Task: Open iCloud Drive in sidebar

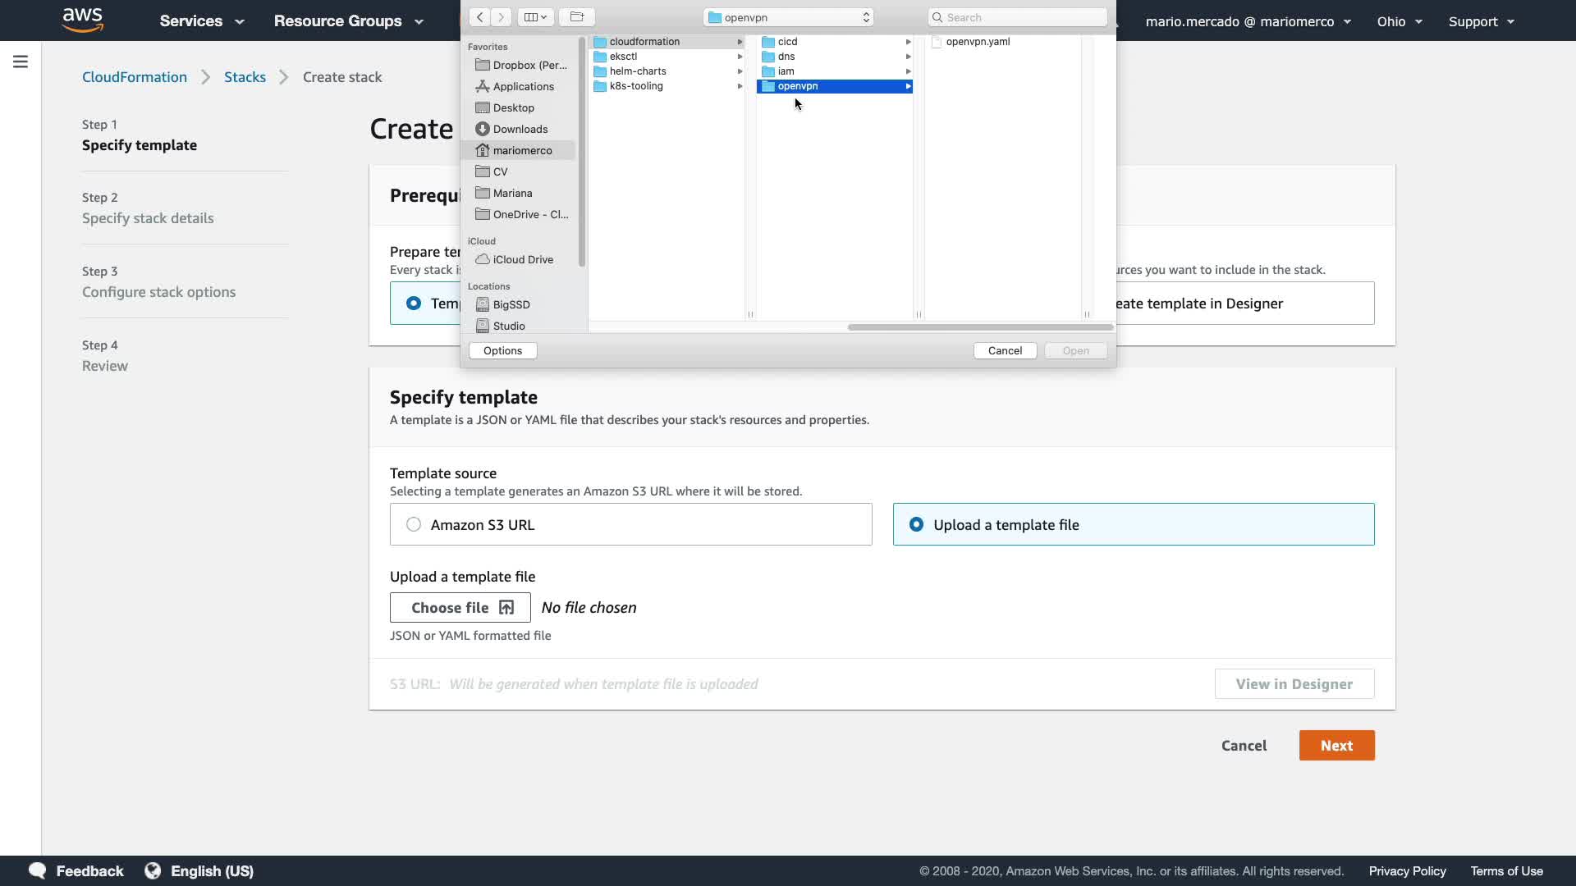Action: [x=522, y=259]
